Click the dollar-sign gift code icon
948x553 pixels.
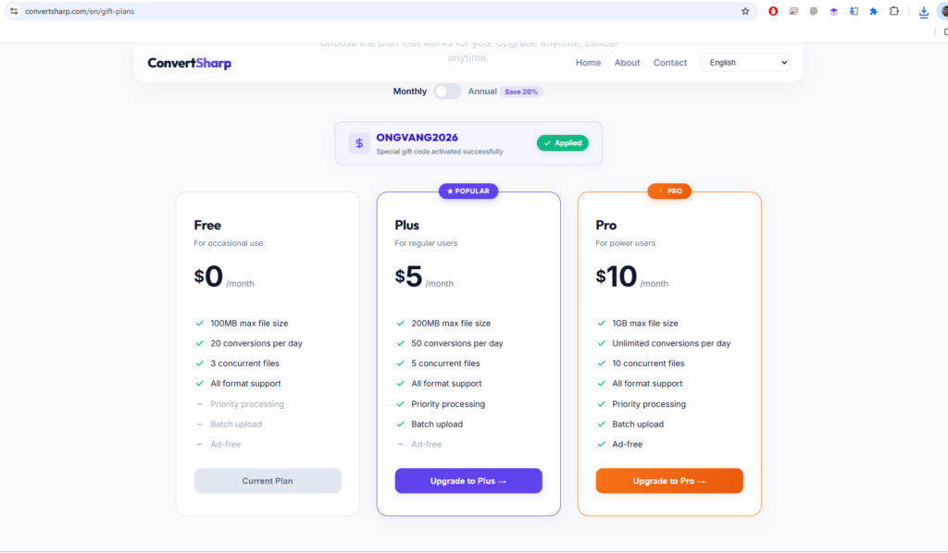pos(359,143)
